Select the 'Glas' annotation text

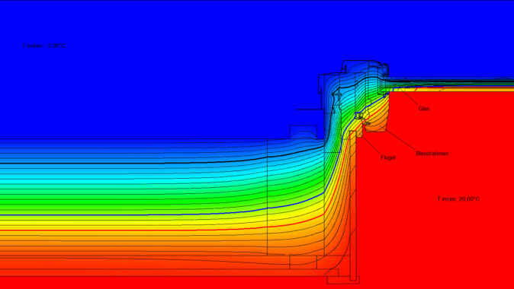(x=424, y=108)
